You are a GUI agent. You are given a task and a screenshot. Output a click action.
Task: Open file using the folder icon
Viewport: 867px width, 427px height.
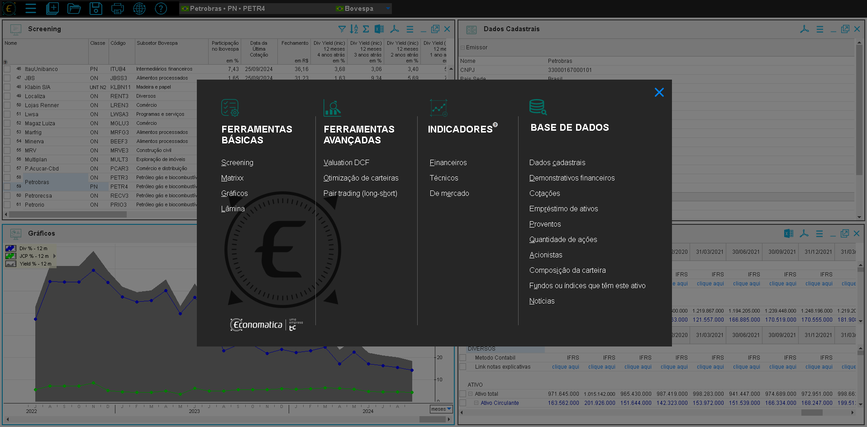[x=74, y=9]
